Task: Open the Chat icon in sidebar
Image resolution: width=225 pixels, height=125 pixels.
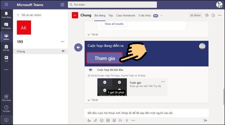Action: click(x=6, y=24)
